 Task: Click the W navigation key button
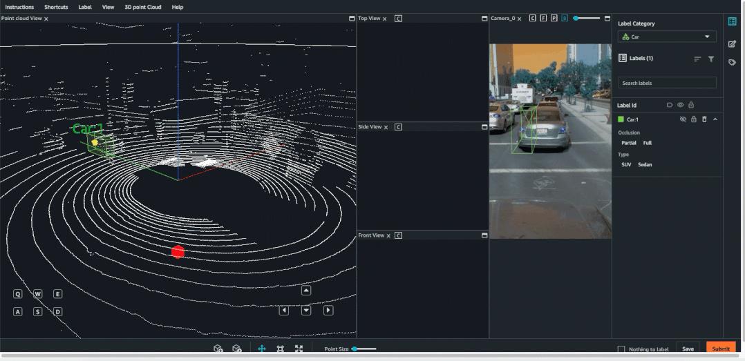tap(37, 294)
